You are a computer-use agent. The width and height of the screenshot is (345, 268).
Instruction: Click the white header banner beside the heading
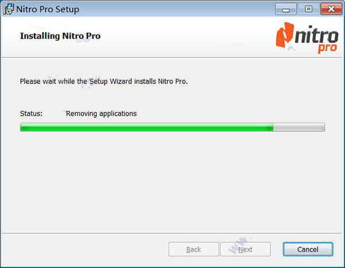coord(187,36)
